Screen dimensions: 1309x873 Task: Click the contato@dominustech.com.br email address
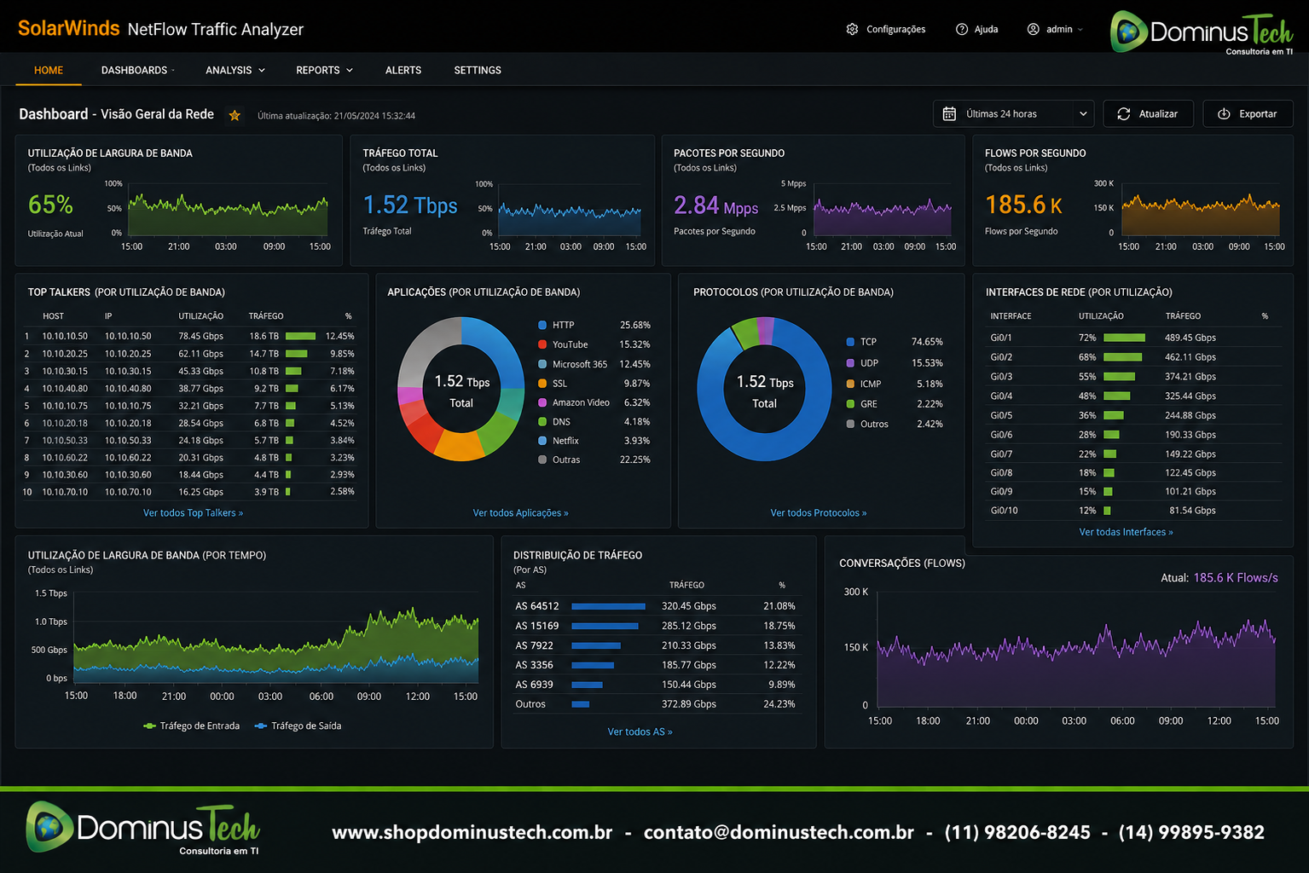coord(779,832)
